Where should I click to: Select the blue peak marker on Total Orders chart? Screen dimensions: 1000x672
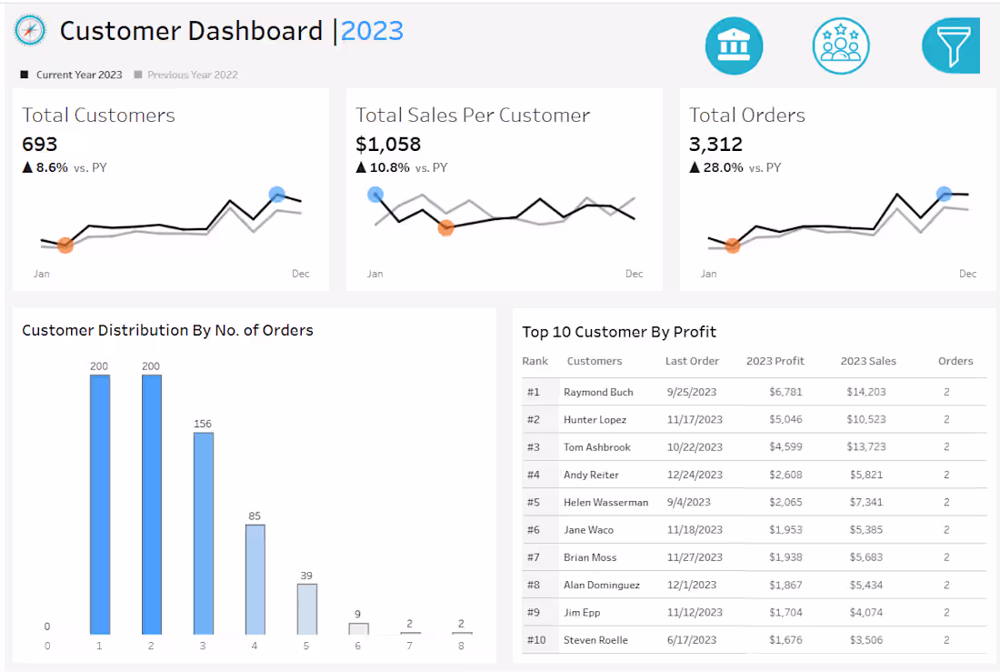click(944, 194)
